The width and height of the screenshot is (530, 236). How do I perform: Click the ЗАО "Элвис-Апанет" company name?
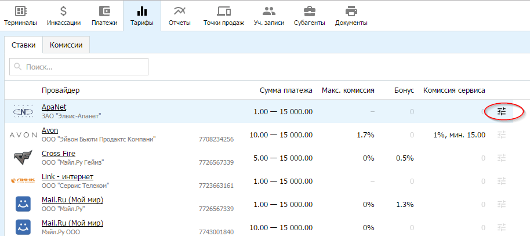[x=72, y=116]
